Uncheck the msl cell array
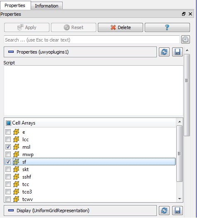The height and width of the screenshot is (218, 197). coord(8,147)
